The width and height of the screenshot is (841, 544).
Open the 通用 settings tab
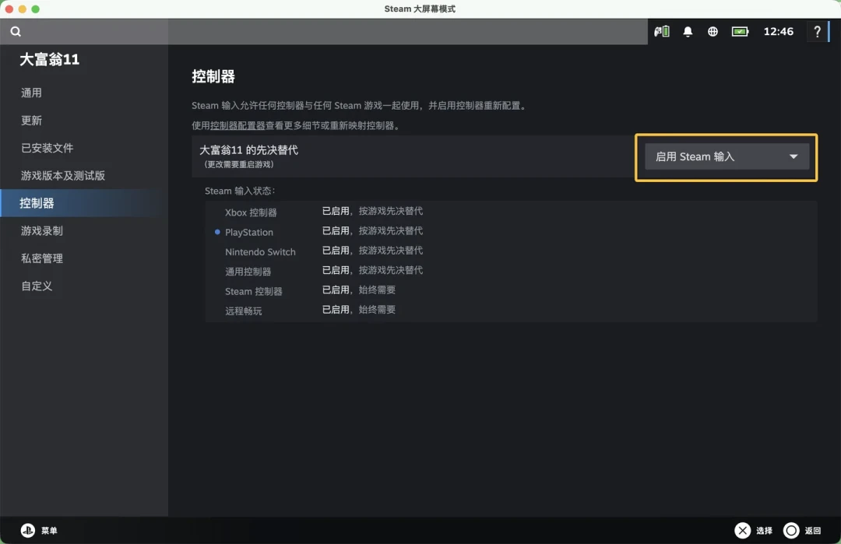[31, 93]
